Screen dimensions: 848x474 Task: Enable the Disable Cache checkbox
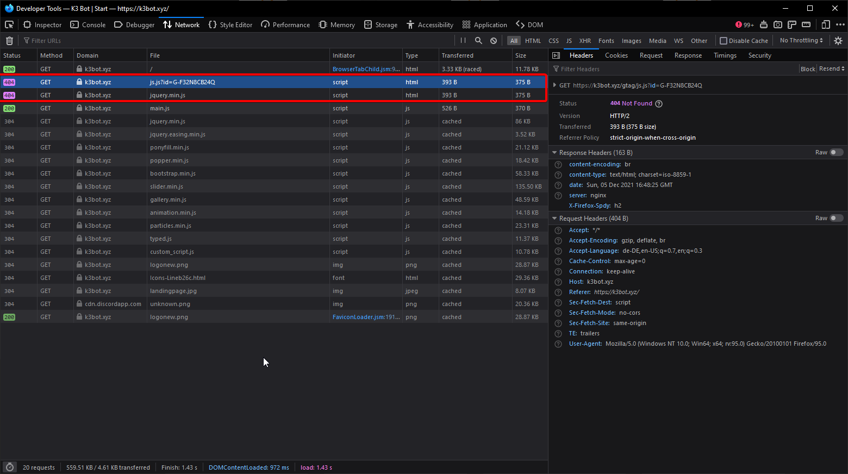pyautogui.click(x=724, y=41)
